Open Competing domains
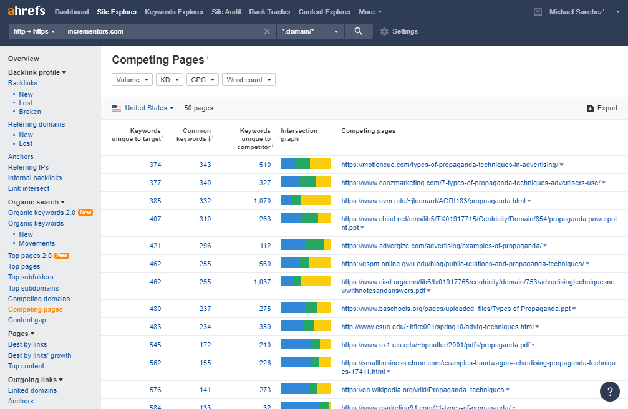628x409 pixels. (39, 299)
